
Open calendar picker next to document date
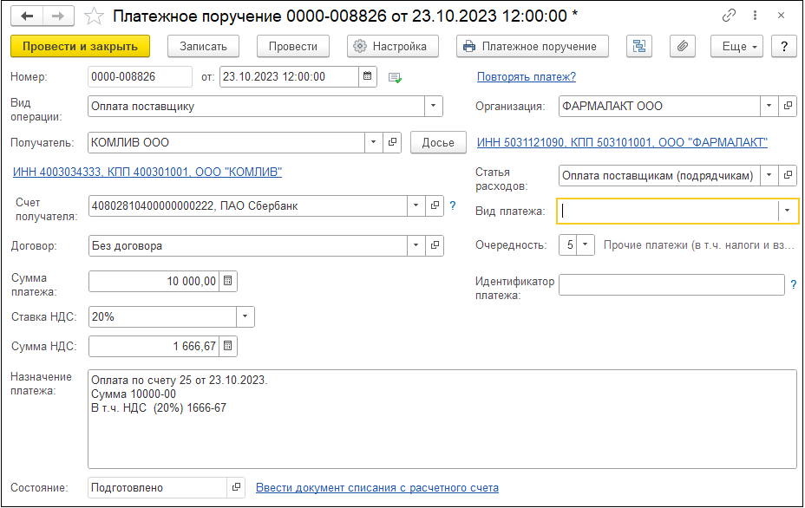[x=369, y=76]
